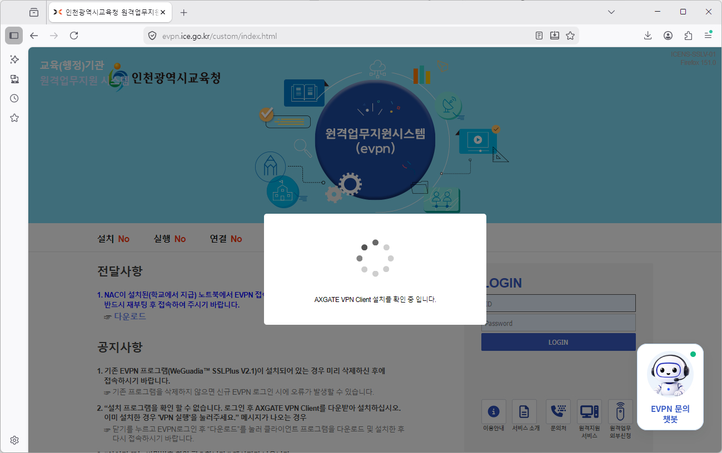Open sidebar settings gear icon
This screenshot has height=453, width=722.
14,440
